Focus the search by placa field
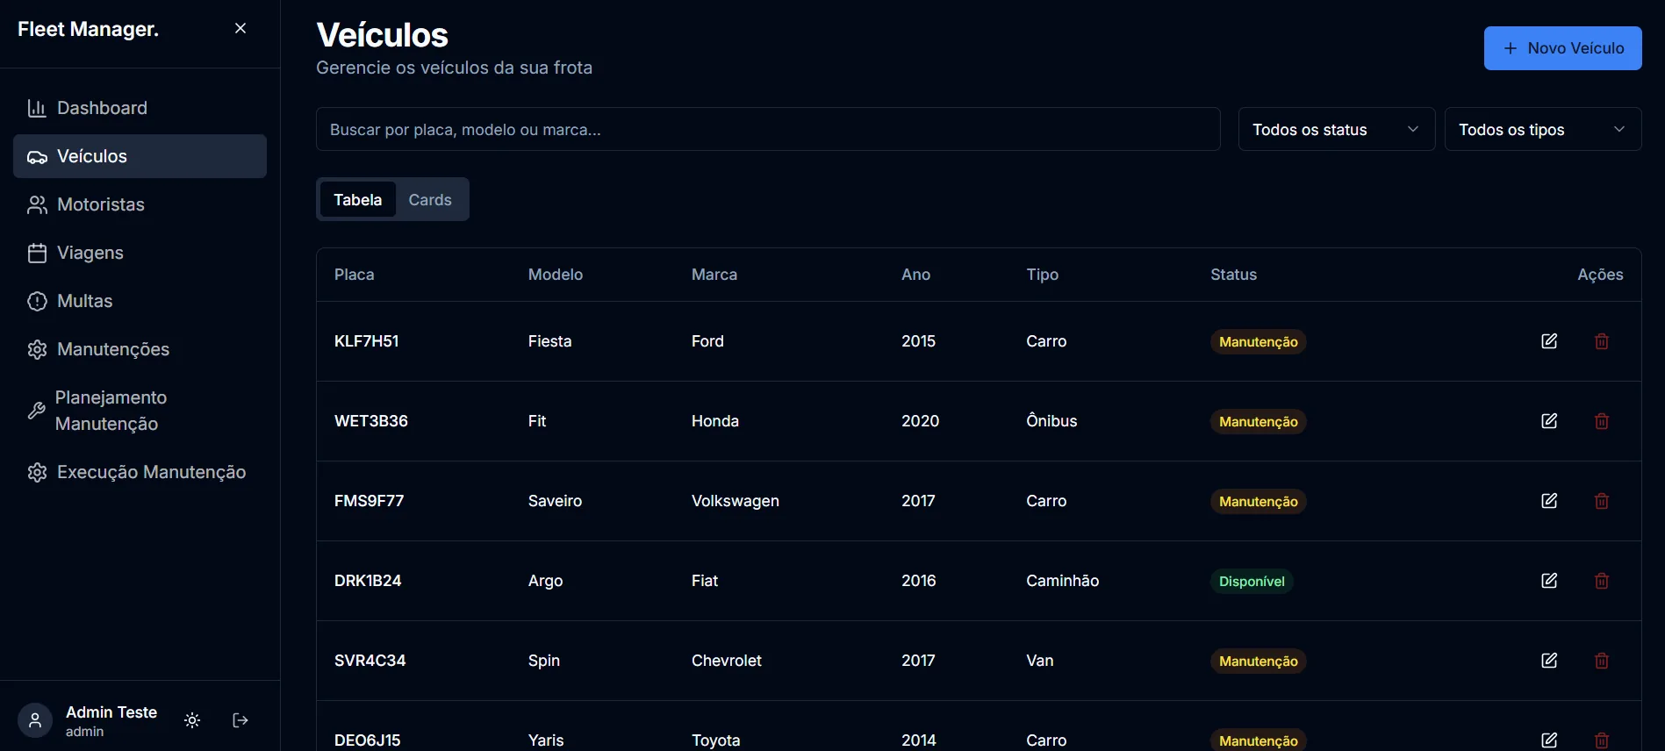The height and width of the screenshot is (751, 1665). (x=768, y=129)
